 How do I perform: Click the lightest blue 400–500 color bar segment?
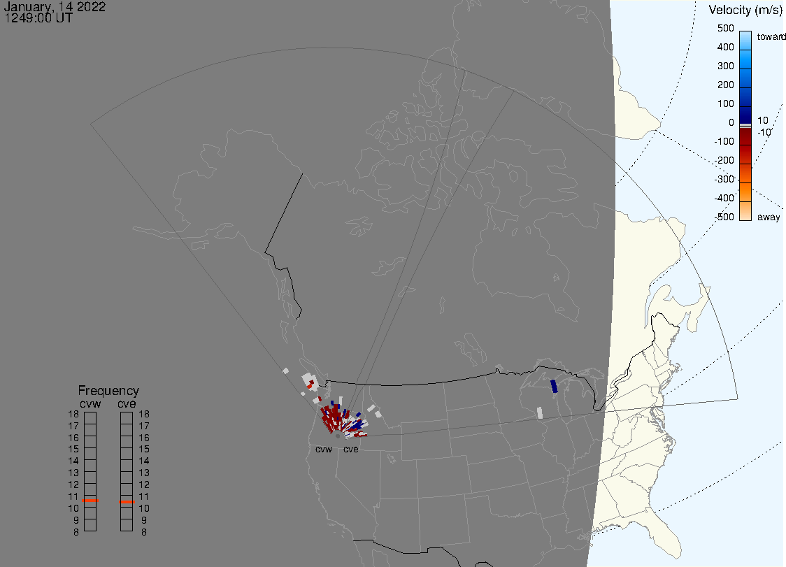click(745, 40)
